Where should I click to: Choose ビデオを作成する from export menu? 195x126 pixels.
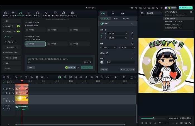coord(179,12)
